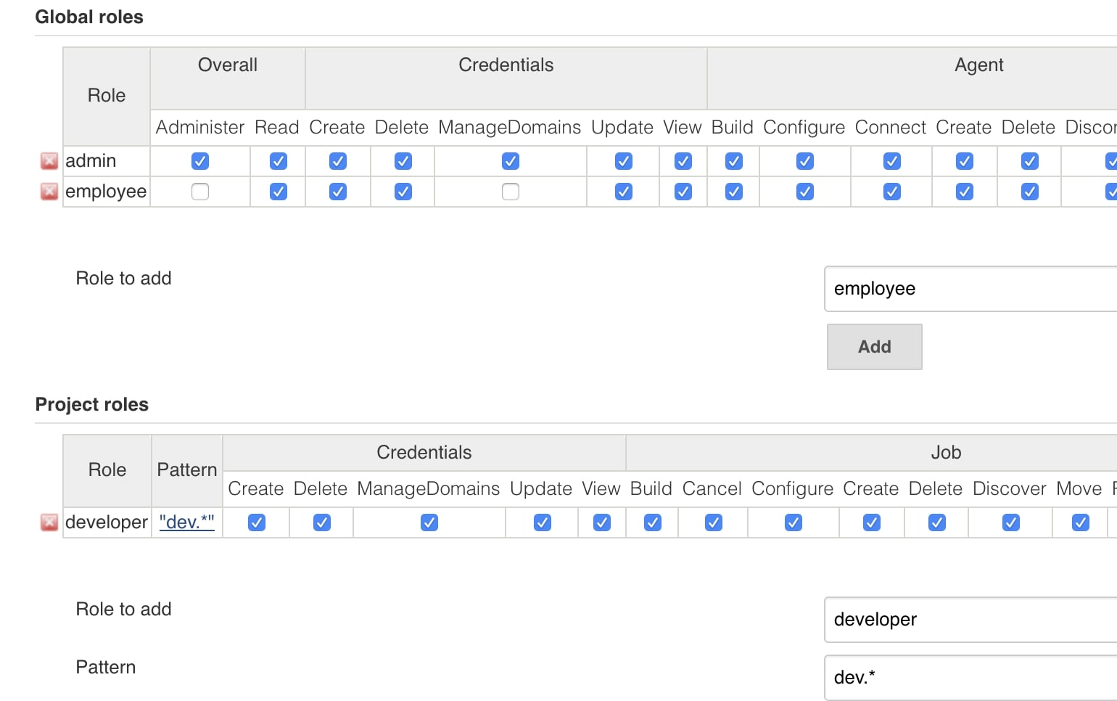Edit the Pattern field containing dev.*
This screenshot has width=1117, height=701.
pos(970,678)
